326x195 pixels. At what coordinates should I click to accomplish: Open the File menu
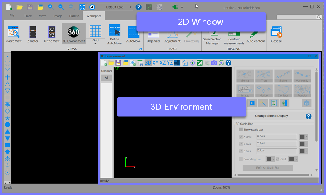[x=11, y=16]
